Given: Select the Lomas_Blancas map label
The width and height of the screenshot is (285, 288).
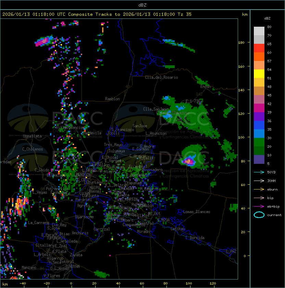Looking at the screenshot, I should (x=197, y=212).
